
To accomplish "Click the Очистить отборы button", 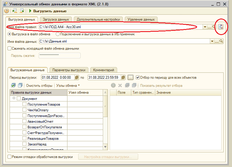I will click(39, 86).
